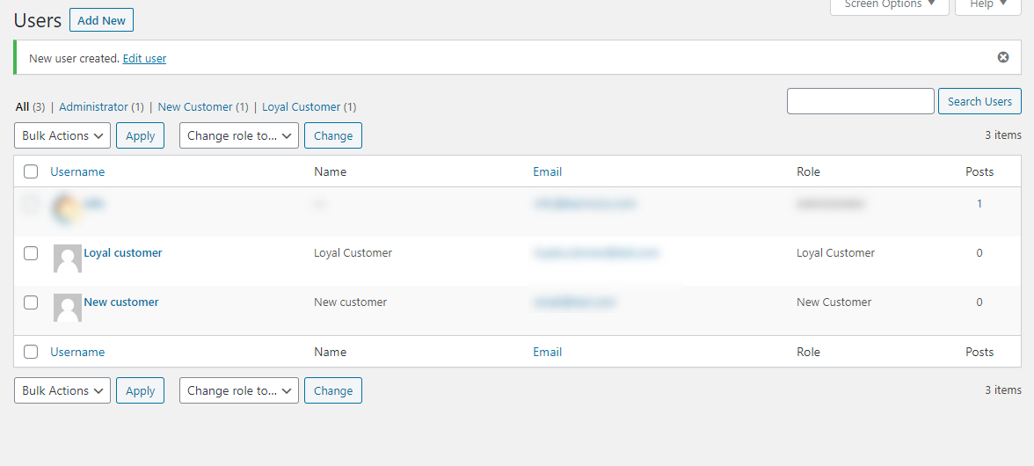Click the user search input field
This screenshot has height=466, width=1034.
860,101
